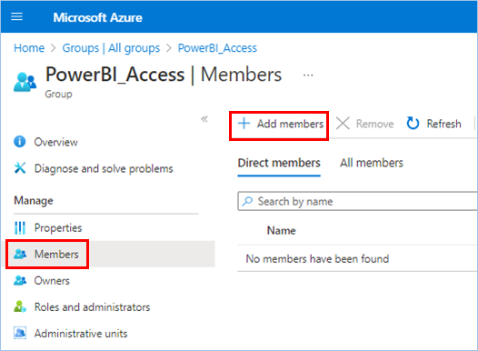
Task: Collapse the sidebar with double chevron
Action: (x=204, y=119)
